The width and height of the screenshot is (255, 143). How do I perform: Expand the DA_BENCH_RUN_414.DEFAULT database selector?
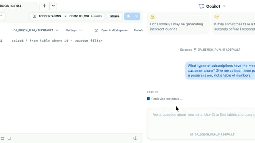(35, 31)
